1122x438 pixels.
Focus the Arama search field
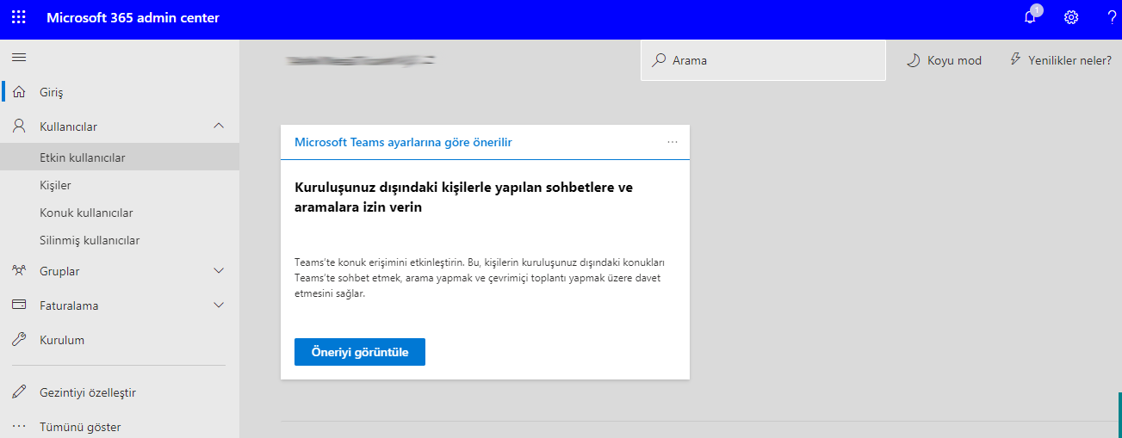tap(763, 60)
